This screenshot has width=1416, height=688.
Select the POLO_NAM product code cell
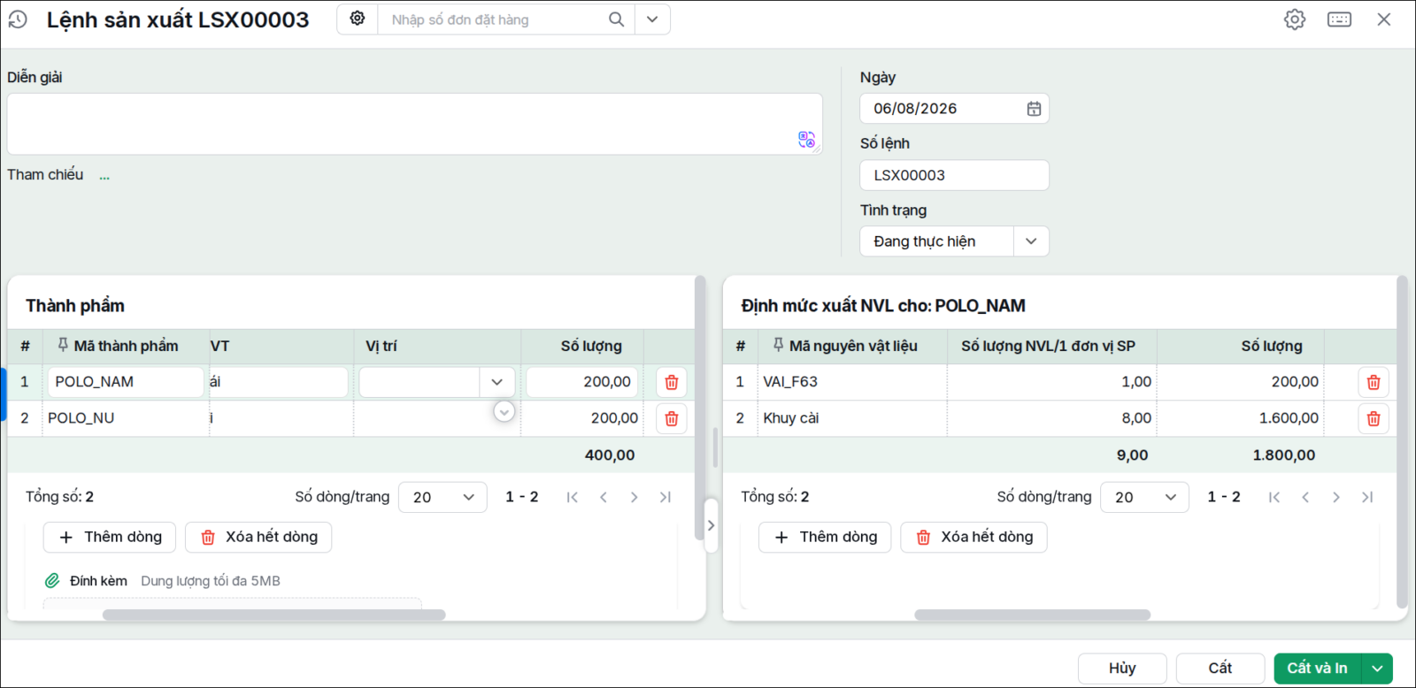(x=125, y=382)
